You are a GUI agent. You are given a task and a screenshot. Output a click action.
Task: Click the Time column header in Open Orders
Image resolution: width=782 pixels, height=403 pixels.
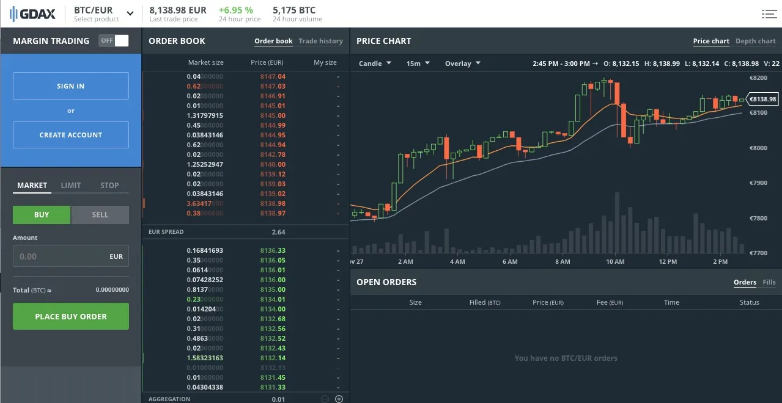point(671,302)
